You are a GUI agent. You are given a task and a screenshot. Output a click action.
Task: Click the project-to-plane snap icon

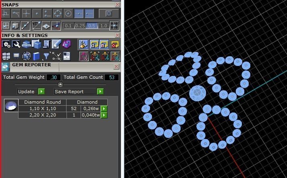[56, 26]
